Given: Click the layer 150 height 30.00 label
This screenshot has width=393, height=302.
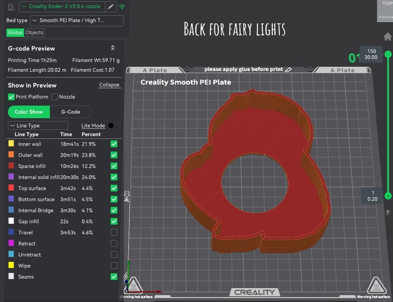Looking at the screenshot, I should pyautogui.click(x=371, y=54).
